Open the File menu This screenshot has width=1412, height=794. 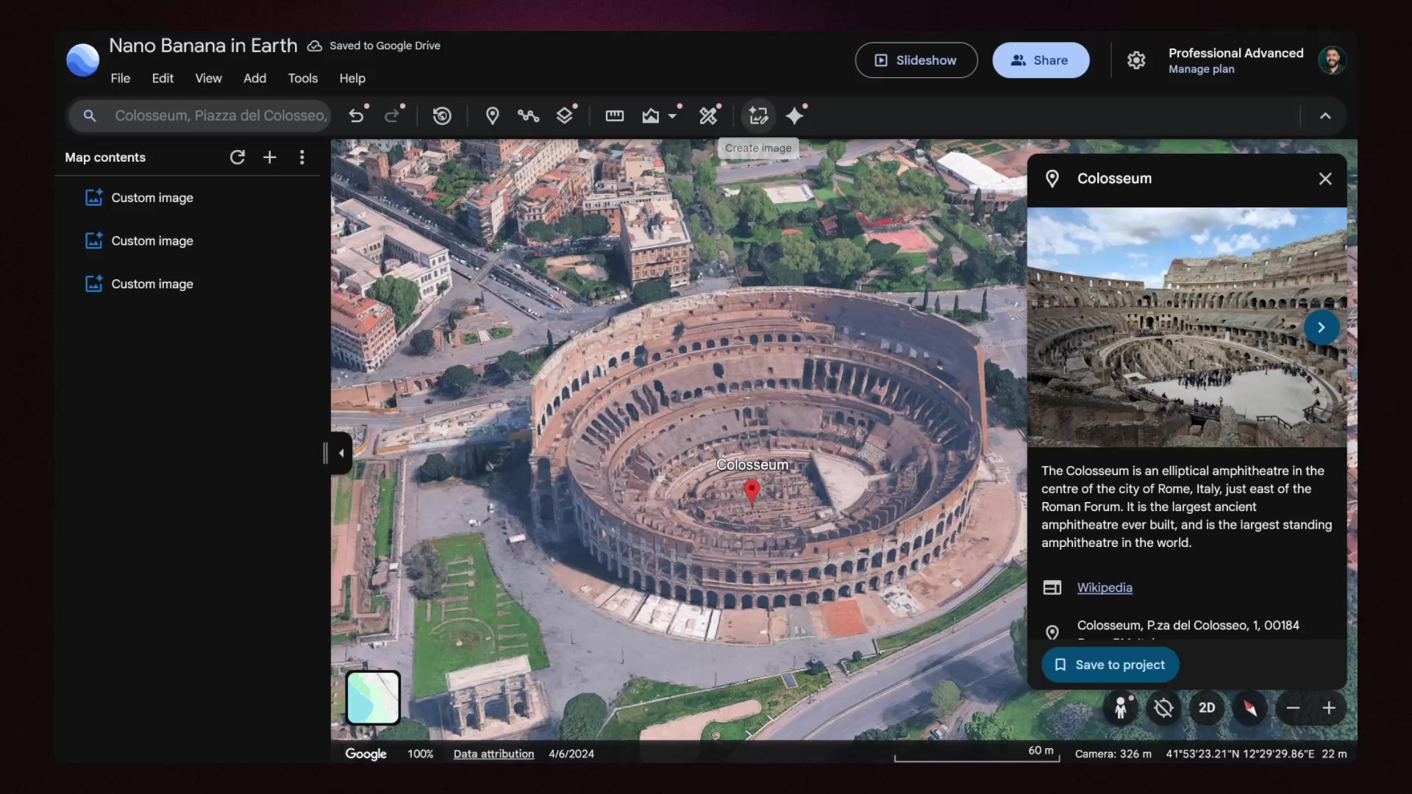[x=121, y=78]
